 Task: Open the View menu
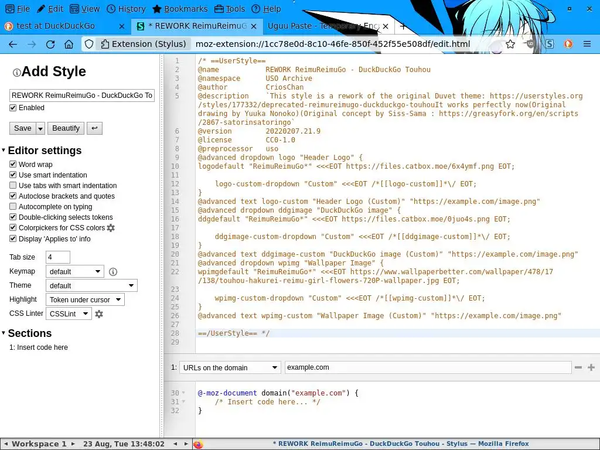85,9
